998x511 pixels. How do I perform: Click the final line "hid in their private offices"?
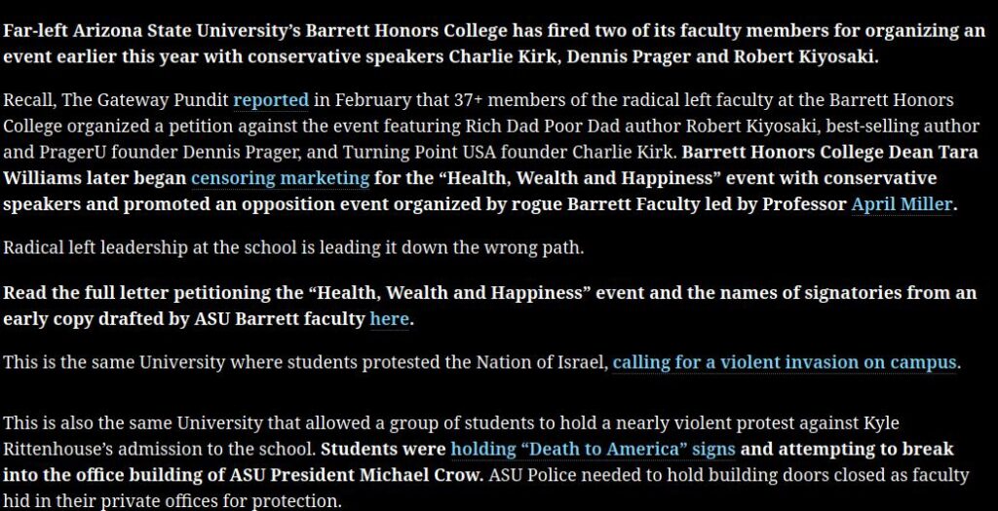[172, 501]
